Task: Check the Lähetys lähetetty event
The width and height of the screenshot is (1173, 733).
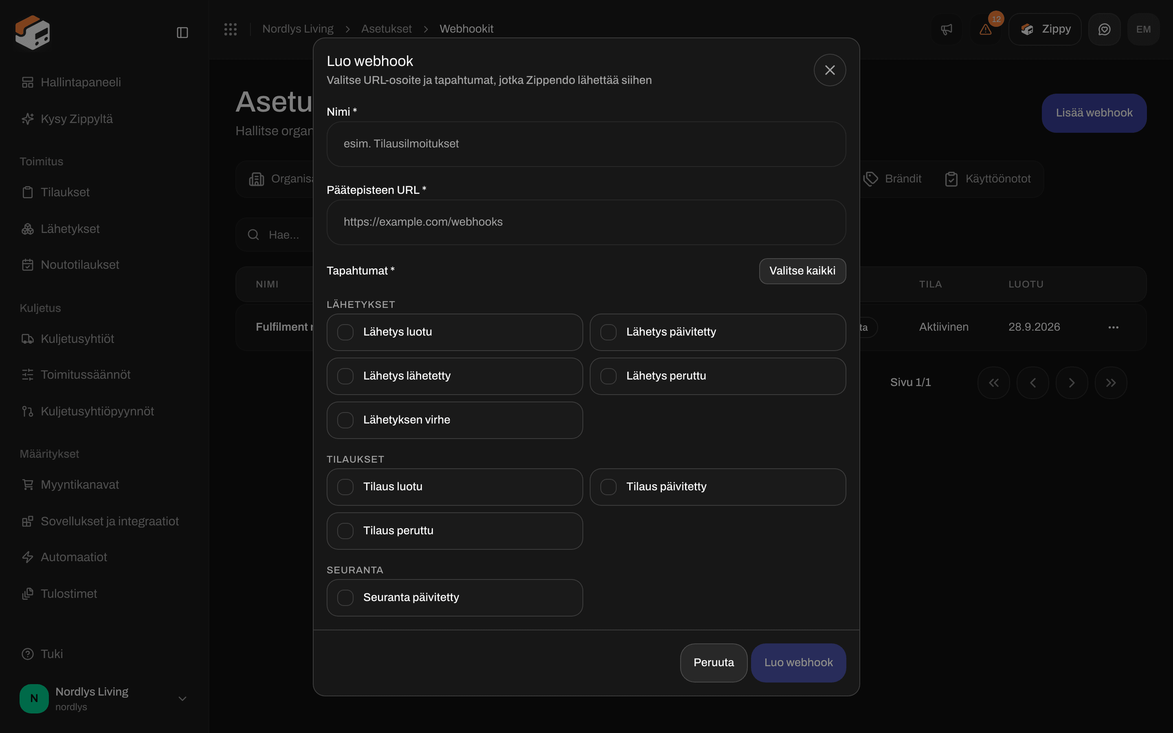Action: [454, 376]
